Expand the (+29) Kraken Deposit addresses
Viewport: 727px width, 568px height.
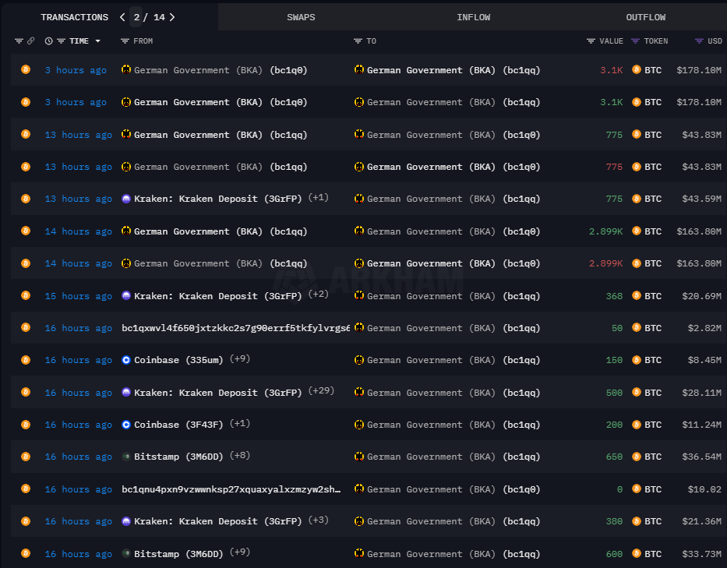[x=321, y=391]
